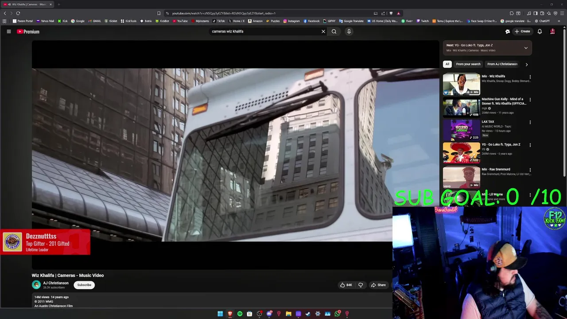This screenshot has height=319, width=567.
Task: Open Facebook bookmark
Action: click(x=311, y=21)
